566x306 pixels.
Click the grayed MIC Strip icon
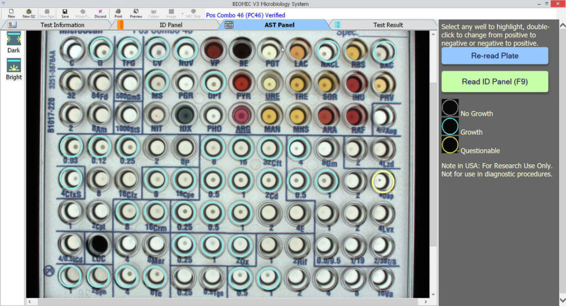point(193,14)
